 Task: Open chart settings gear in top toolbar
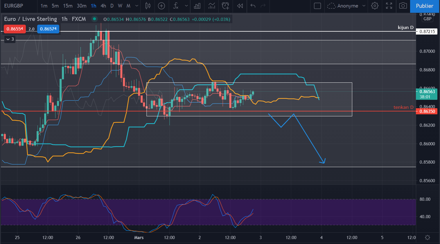pyautogui.click(x=375, y=6)
